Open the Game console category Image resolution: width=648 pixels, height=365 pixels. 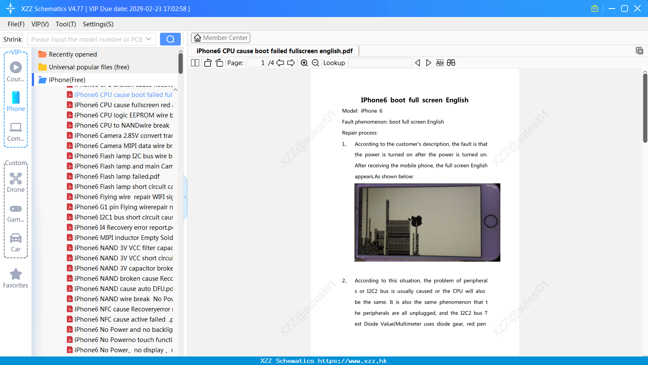pos(16,213)
